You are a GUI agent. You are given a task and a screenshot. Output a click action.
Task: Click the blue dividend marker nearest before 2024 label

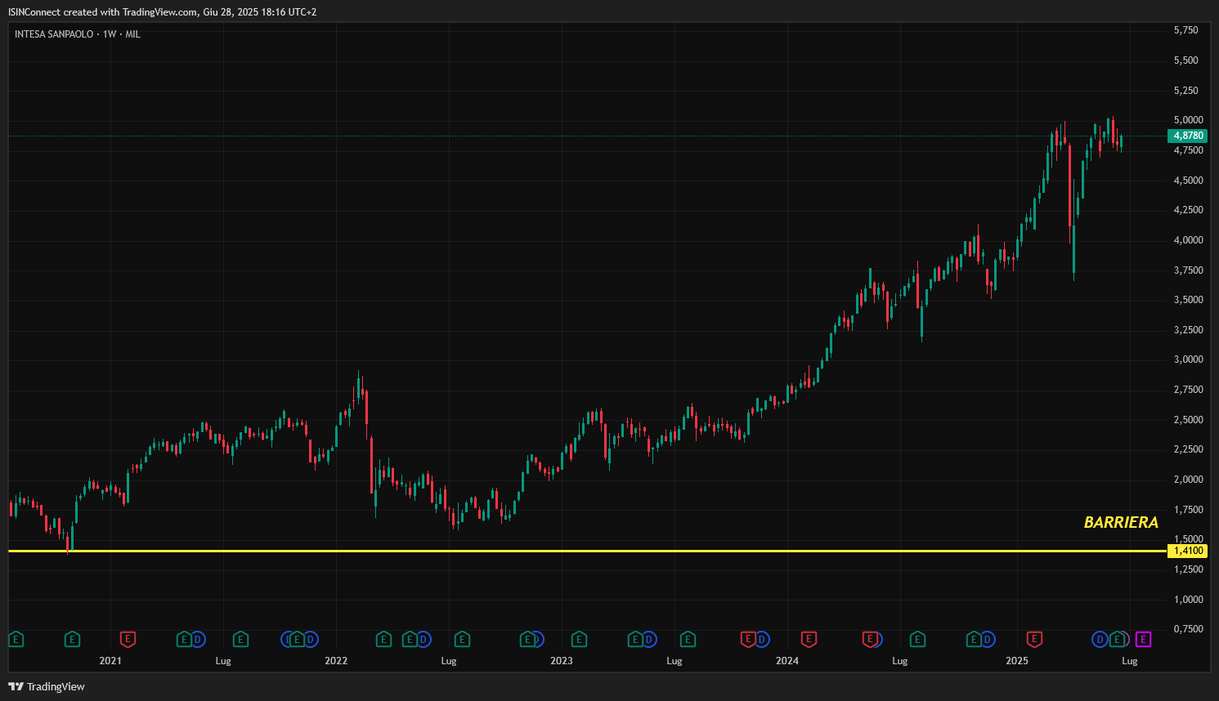click(762, 639)
